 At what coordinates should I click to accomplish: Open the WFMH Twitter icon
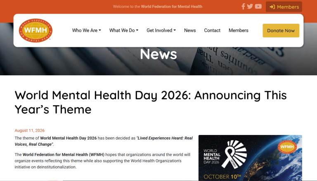250,7
